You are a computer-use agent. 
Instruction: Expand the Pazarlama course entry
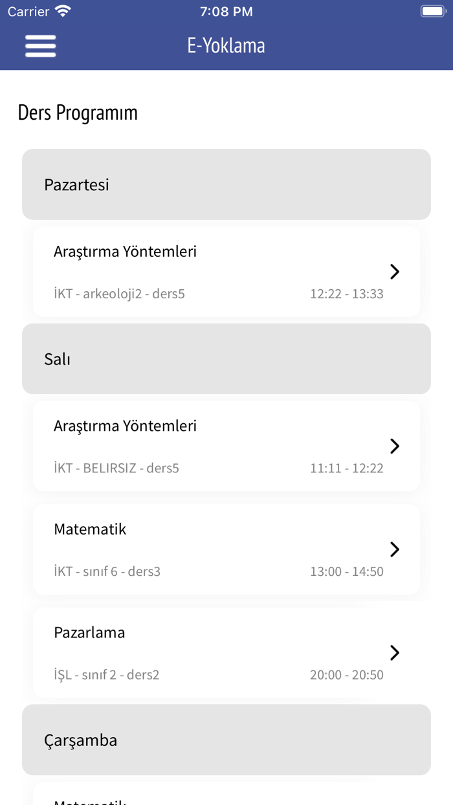tap(226, 653)
